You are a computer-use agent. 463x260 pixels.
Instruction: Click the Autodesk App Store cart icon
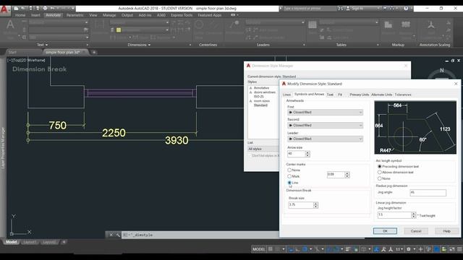point(385,8)
